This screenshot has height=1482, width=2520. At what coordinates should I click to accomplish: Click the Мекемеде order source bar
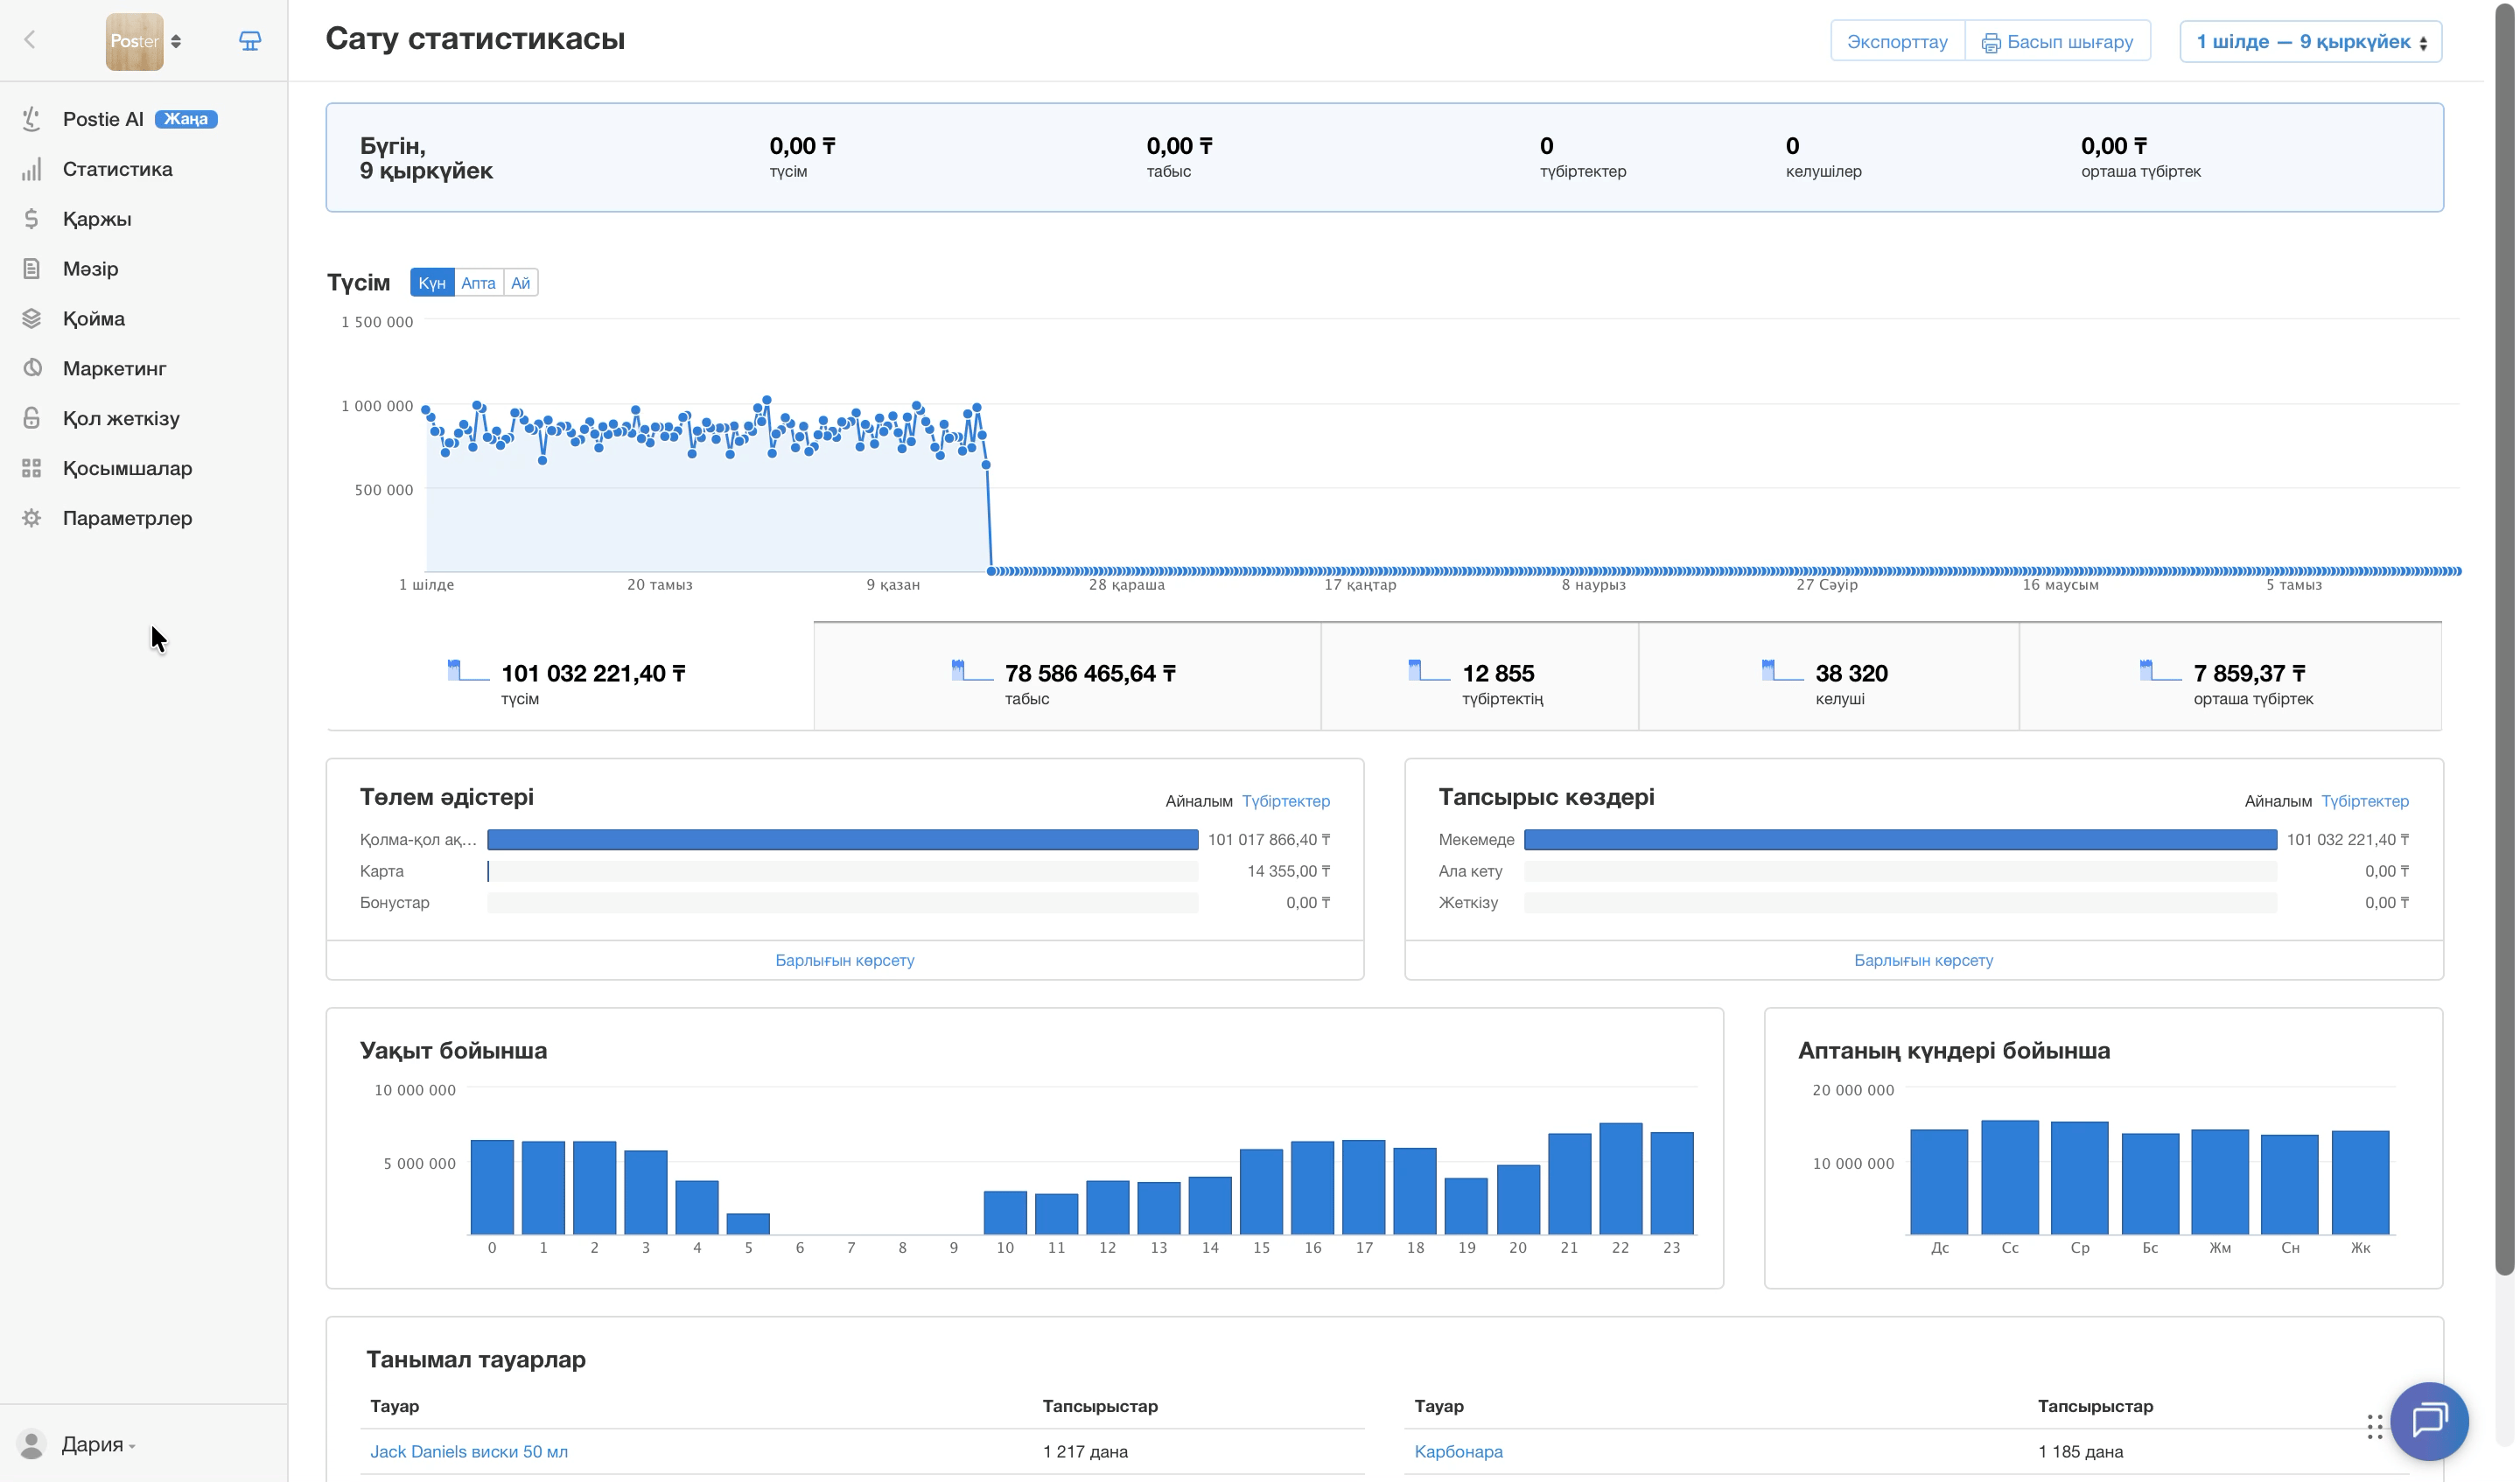(1900, 840)
